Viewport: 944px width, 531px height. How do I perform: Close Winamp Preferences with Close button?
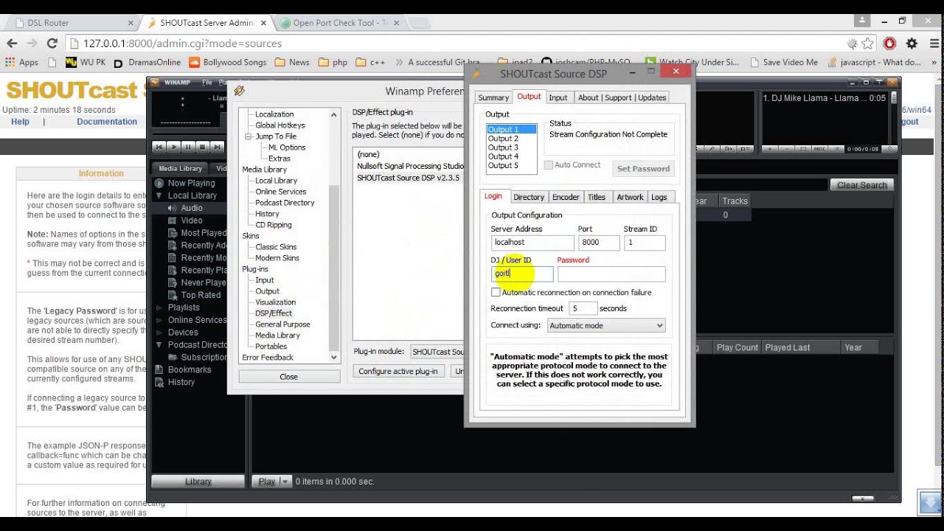click(289, 377)
